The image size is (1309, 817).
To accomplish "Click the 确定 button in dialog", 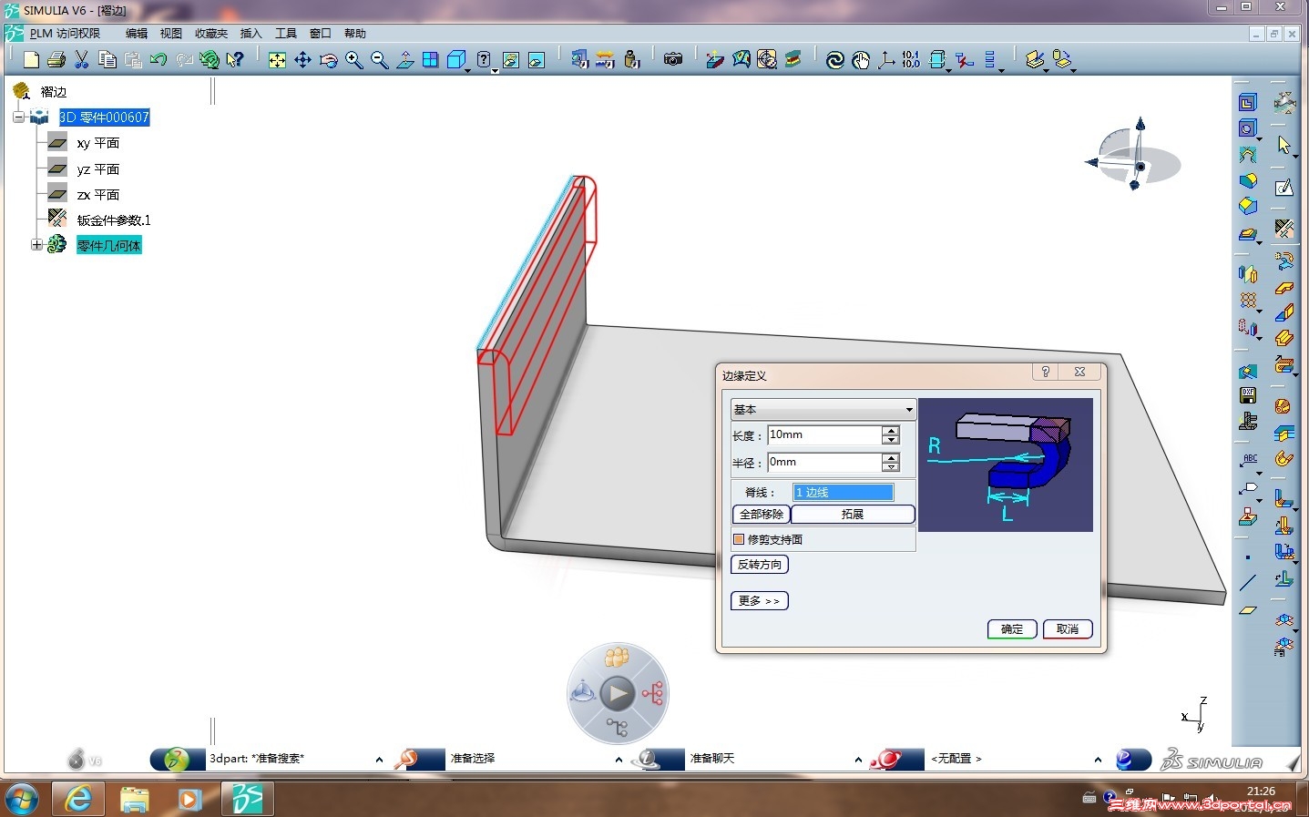I will point(1012,629).
